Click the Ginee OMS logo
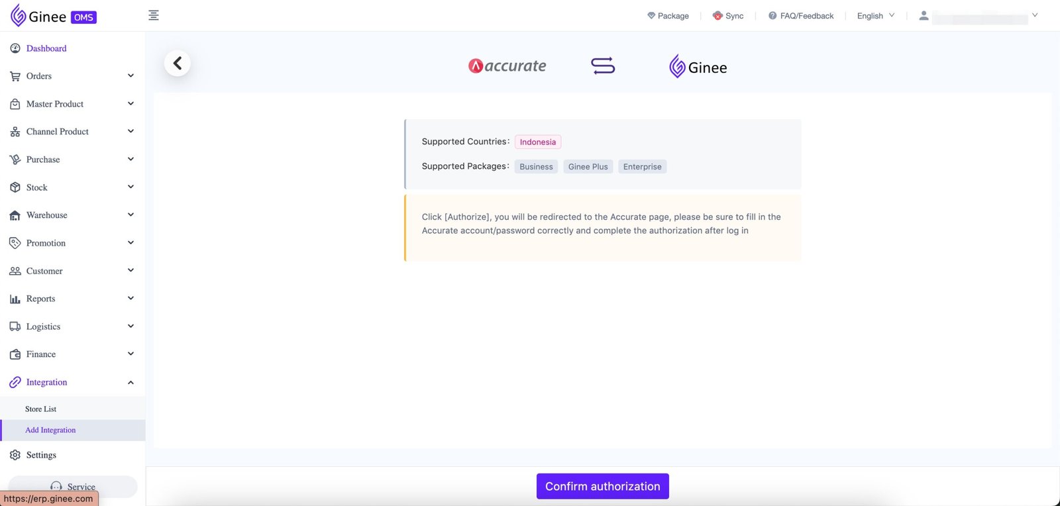 pyautogui.click(x=54, y=16)
